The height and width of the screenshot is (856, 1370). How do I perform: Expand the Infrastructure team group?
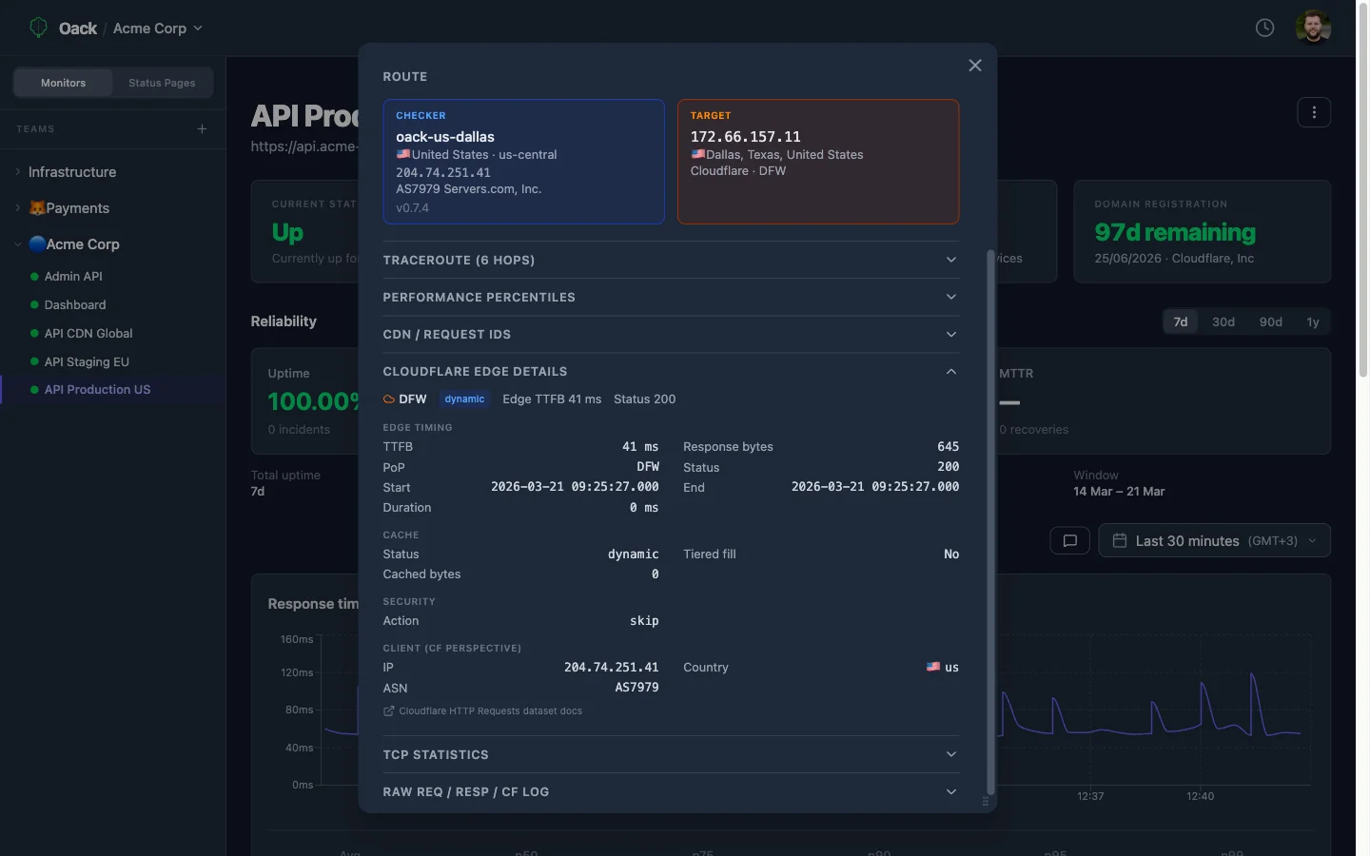(x=72, y=172)
